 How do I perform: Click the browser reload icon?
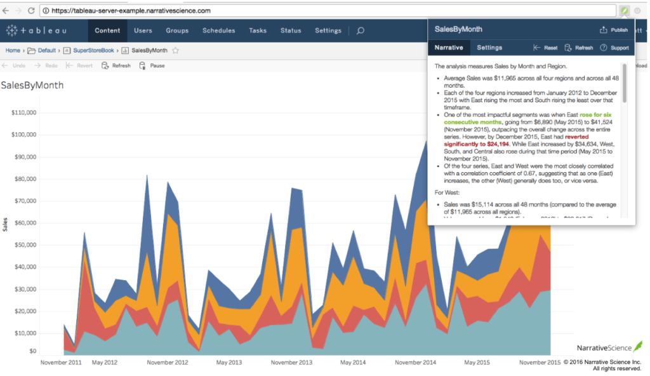click(x=30, y=11)
